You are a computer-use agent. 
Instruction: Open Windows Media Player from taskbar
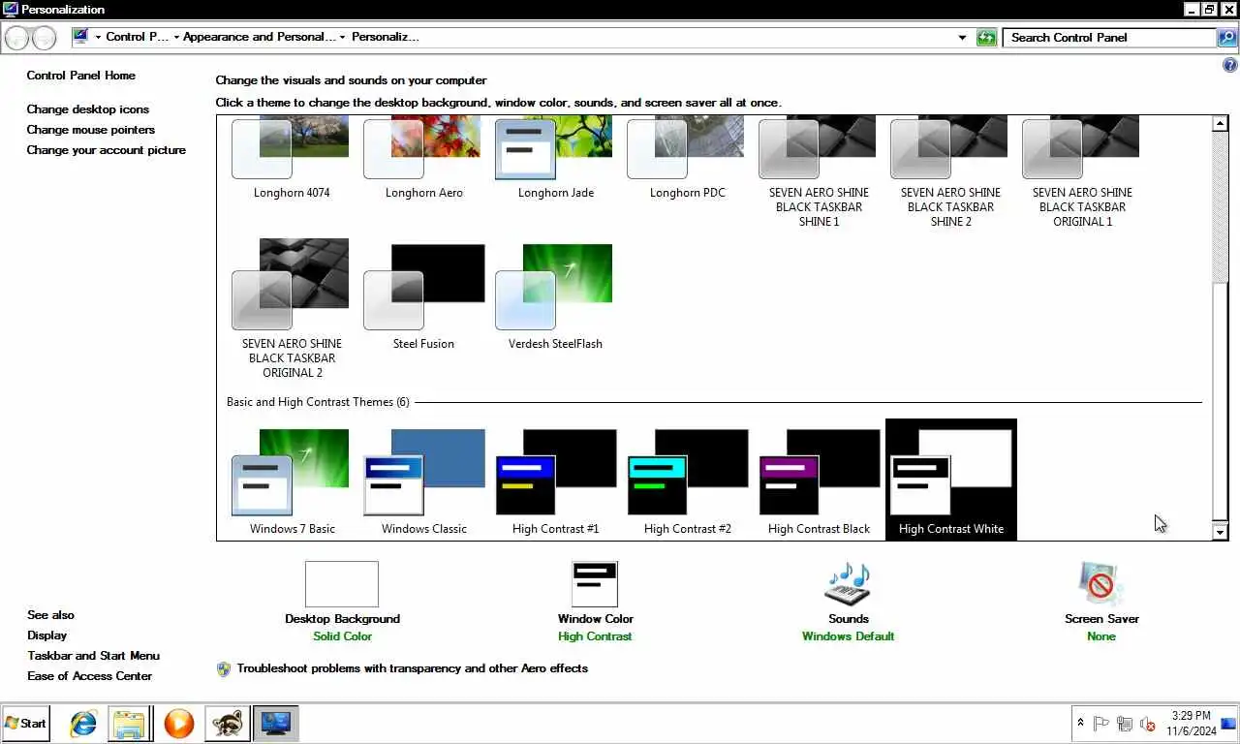click(x=179, y=724)
